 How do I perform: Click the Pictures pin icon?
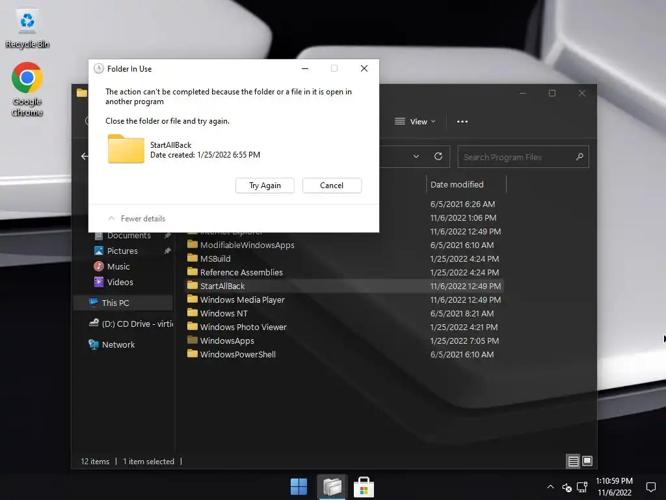tap(167, 251)
